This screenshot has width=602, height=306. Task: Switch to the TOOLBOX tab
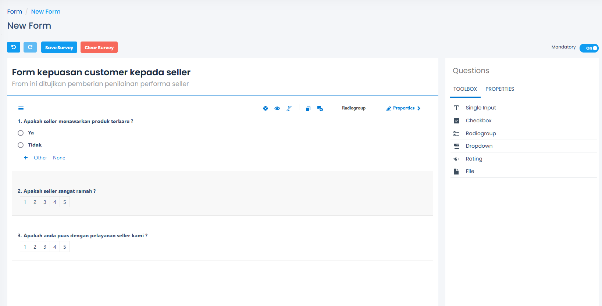[465, 89]
